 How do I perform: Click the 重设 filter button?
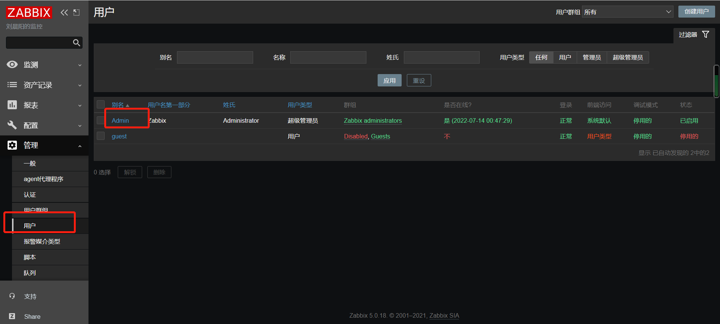419,80
